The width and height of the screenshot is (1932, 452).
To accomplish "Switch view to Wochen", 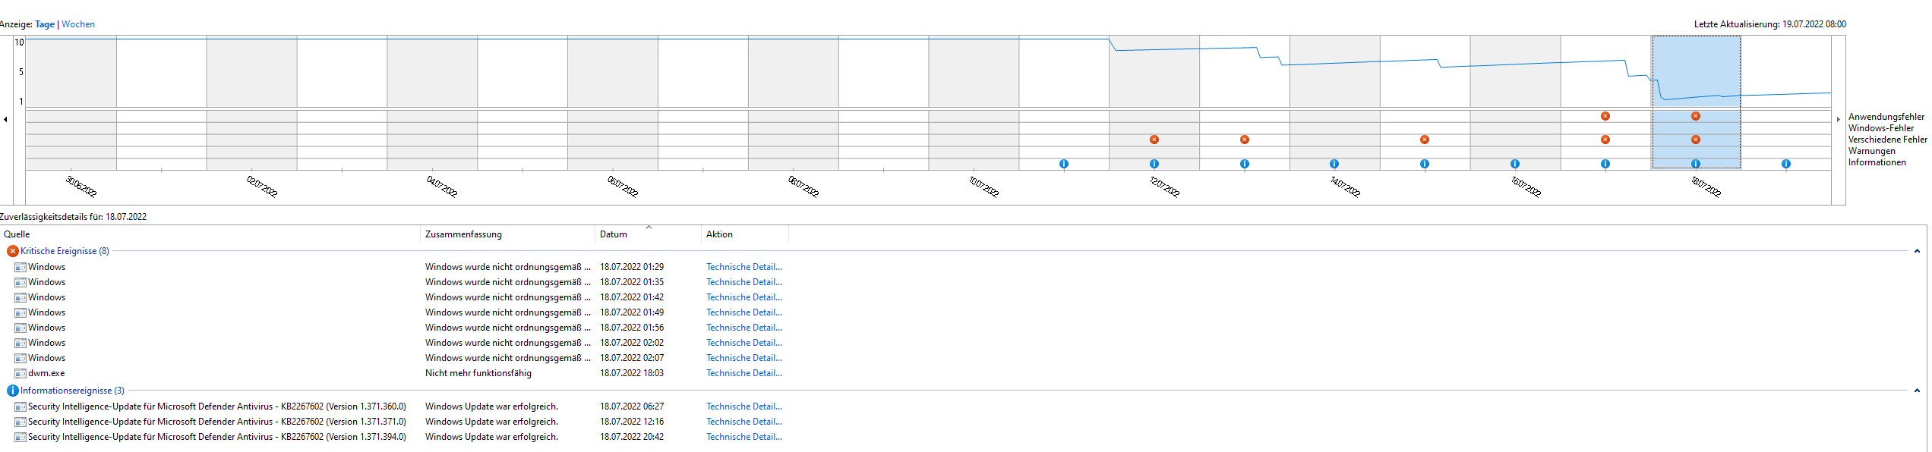I will pos(78,24).
